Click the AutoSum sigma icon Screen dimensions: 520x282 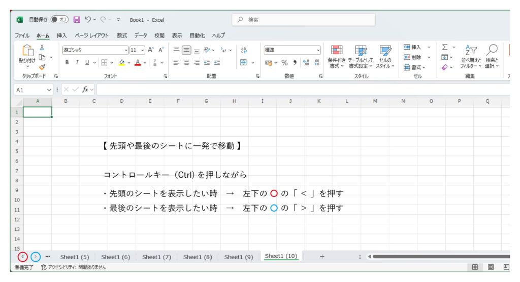(x=445, y=47)
